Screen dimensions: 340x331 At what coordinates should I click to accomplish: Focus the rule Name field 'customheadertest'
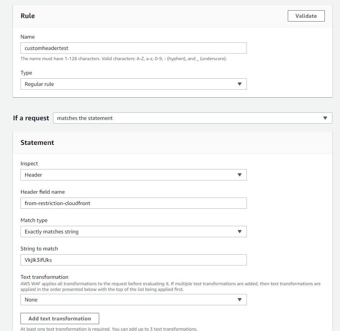133,48
